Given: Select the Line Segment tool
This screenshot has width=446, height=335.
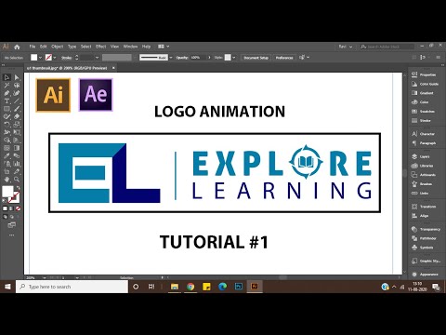Looking at the screenshot, I should 17,100.
